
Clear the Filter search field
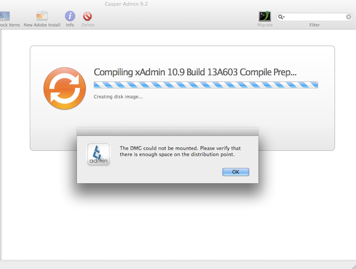pyautogui.click(x=349, y=17)
